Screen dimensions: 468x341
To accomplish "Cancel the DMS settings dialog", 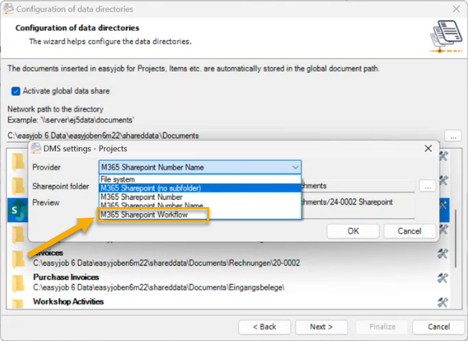I will click(x=409, y=231).
